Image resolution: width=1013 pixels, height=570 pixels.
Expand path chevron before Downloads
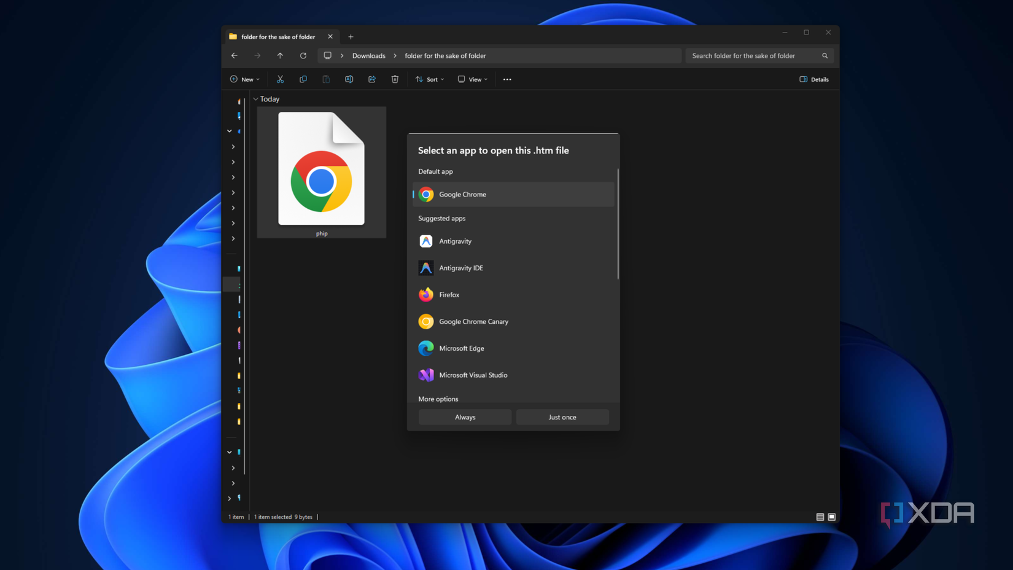pos(342,56)
